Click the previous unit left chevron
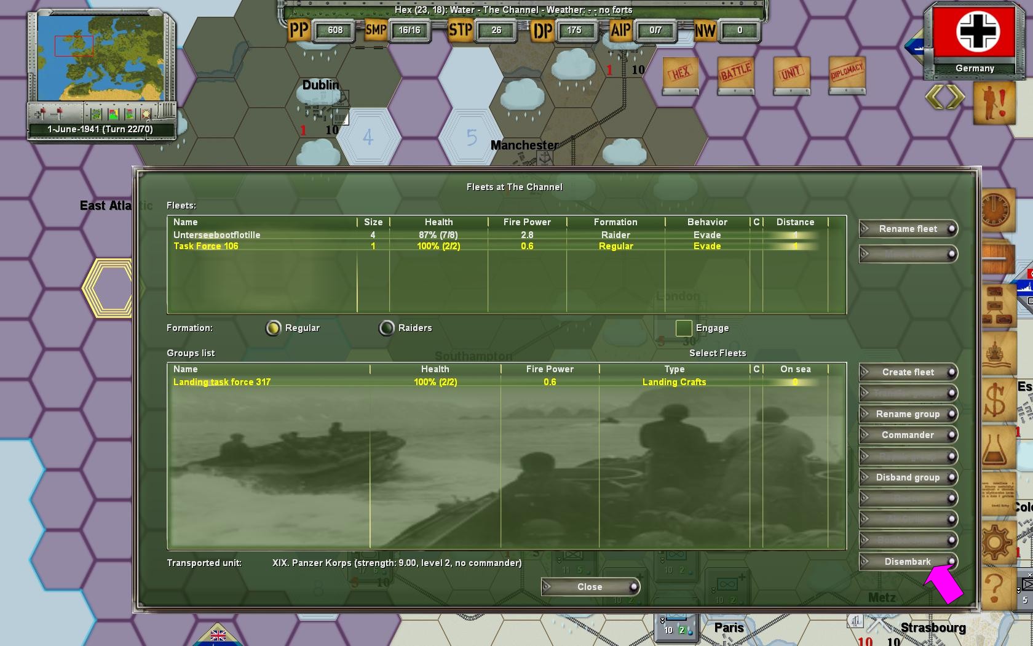 tap(935, 97)
